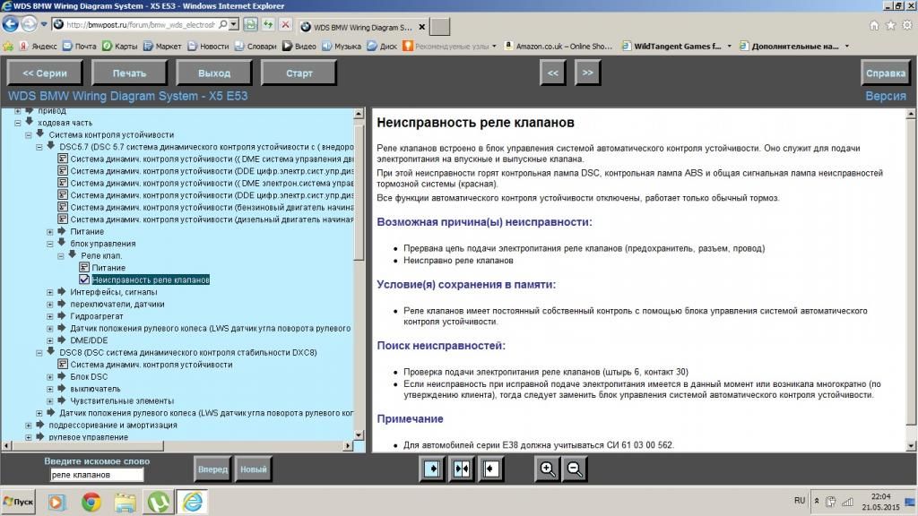Open 'Новости' favorites item

pyautogui.click(x=208, y=47)
